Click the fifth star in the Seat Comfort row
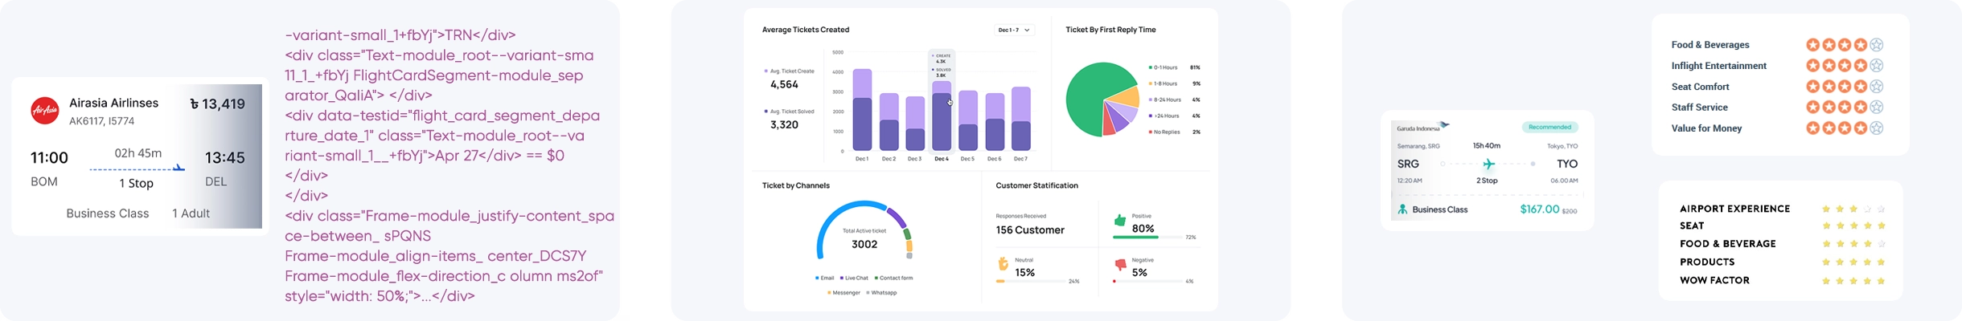 click(x=1877, y=87)
